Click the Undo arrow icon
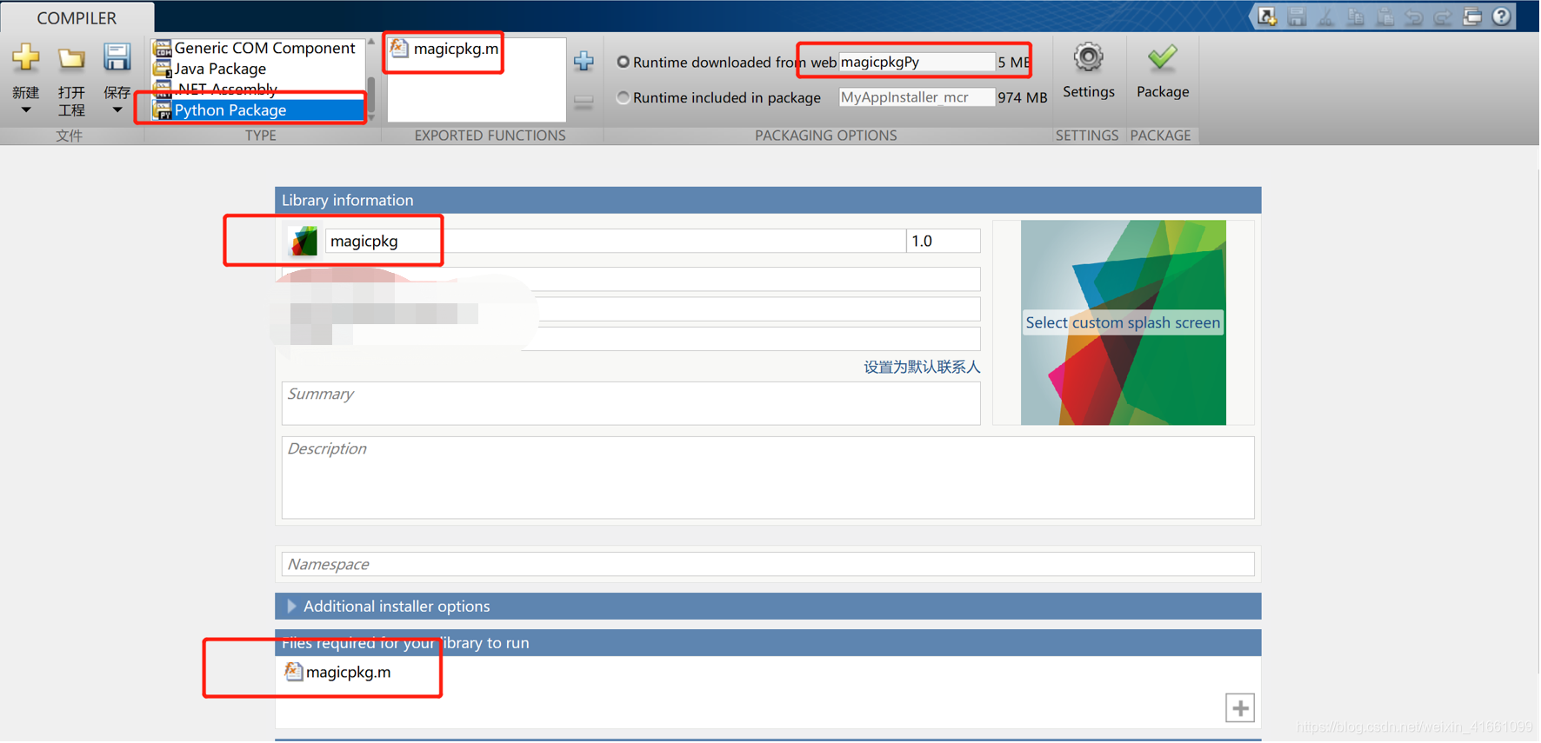 point(1414,17)
